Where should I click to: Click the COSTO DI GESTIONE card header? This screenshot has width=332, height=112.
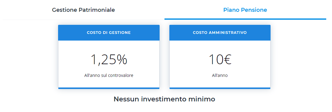point(109,33)
